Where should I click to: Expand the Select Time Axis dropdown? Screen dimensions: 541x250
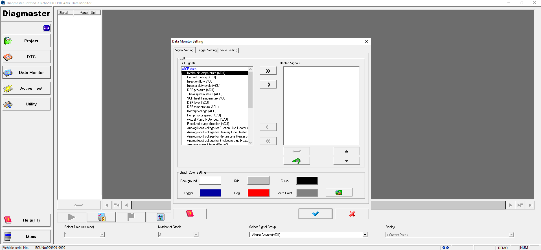102,235
